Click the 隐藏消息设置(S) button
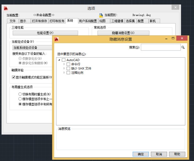The width and height of the screenshot is (194, 161). click(x=123, y=33)
